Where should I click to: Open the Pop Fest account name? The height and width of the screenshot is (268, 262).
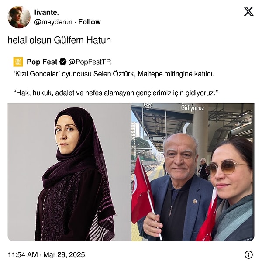[42, 62]
